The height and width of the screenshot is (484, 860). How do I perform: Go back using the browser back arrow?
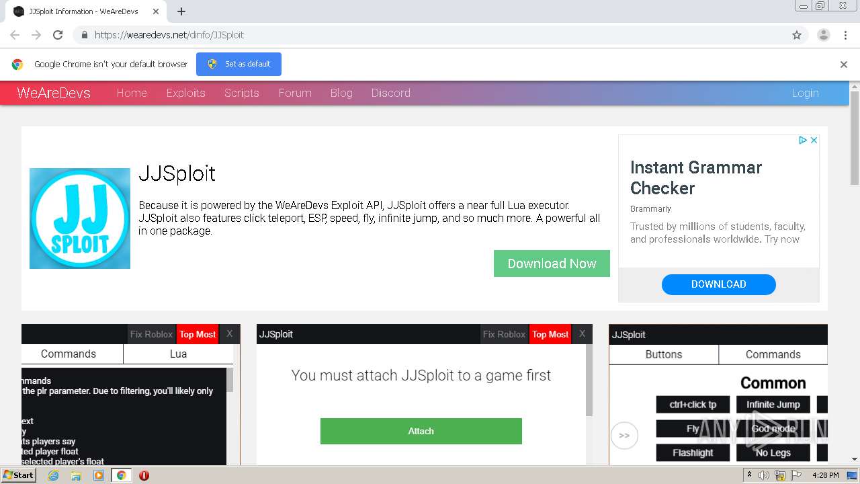click(15, 35)
